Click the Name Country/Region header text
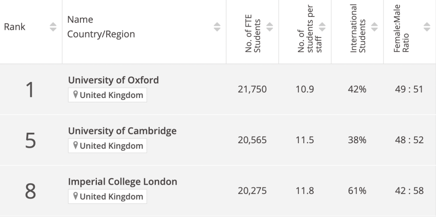 101,27
